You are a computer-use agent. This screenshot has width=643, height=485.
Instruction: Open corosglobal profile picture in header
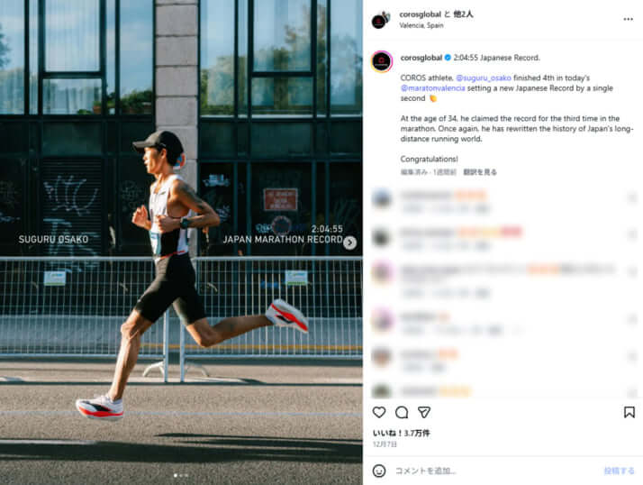click(380, 20)
